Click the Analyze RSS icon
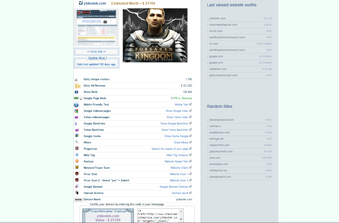This screenshot has width=339, height=223. coord(77,161)
